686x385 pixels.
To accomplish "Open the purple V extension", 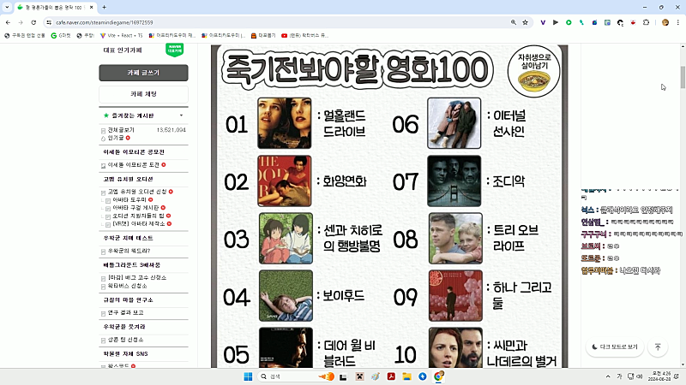I will (x=543, y=22).
